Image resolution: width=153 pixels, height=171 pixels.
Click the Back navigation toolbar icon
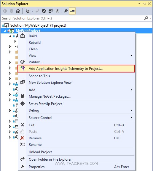pyautogui.click(x=5, y=11)
